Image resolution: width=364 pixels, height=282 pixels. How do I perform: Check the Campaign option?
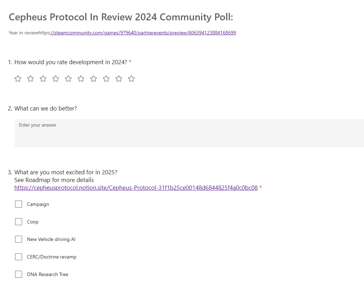[x=19, y=204]
